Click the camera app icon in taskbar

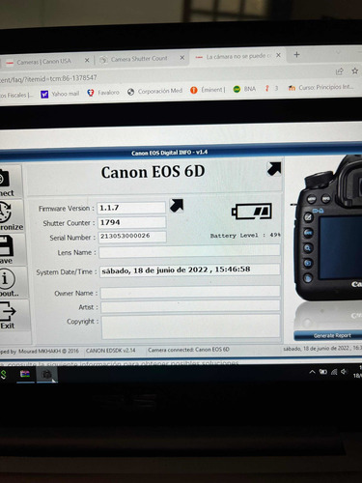click(46, 374)
